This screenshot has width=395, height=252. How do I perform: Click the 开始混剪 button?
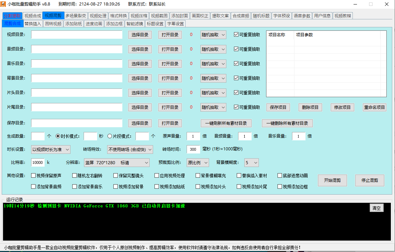click(x=332, y=180)
